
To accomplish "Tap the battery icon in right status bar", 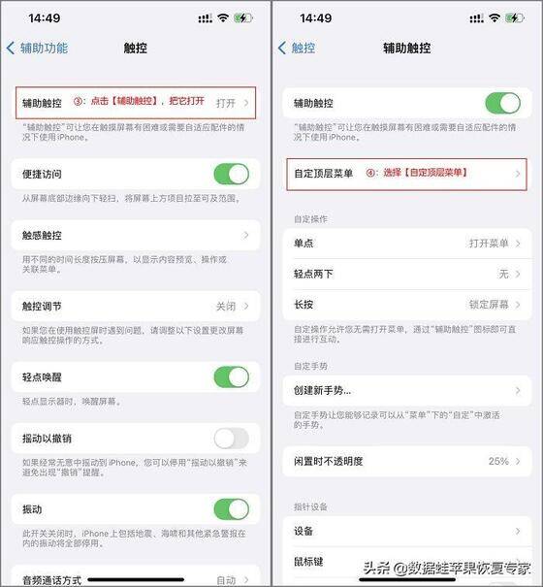I will (x=515, y=18).
